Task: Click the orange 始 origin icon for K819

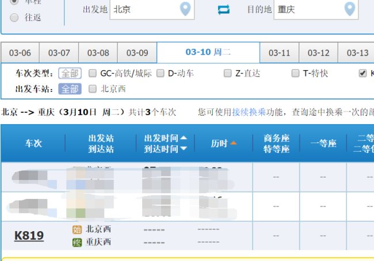Action: point(77,230)
